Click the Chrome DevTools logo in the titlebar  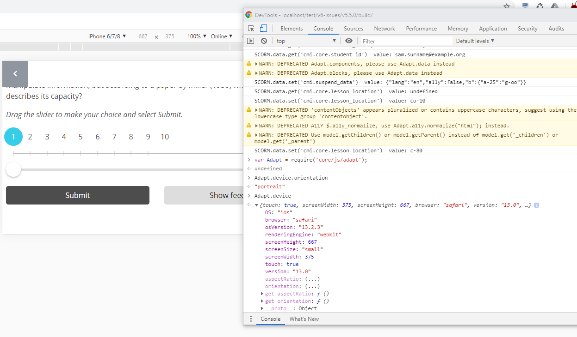249,15
